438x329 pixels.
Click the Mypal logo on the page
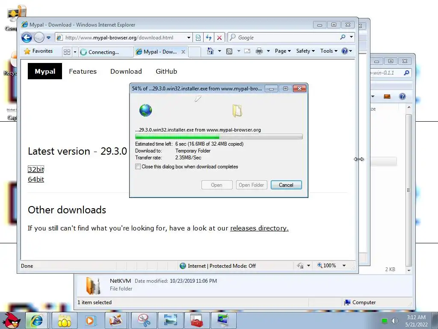pos(44,72)
